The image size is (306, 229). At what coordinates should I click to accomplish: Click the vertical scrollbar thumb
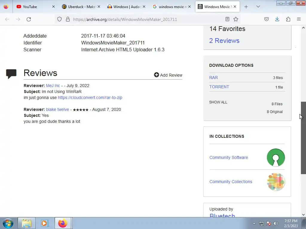click(303, 138)
